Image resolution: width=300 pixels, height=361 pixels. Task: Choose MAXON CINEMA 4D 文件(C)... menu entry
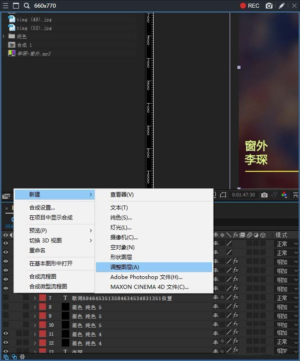pyautogui.click(x=154, y=287)
